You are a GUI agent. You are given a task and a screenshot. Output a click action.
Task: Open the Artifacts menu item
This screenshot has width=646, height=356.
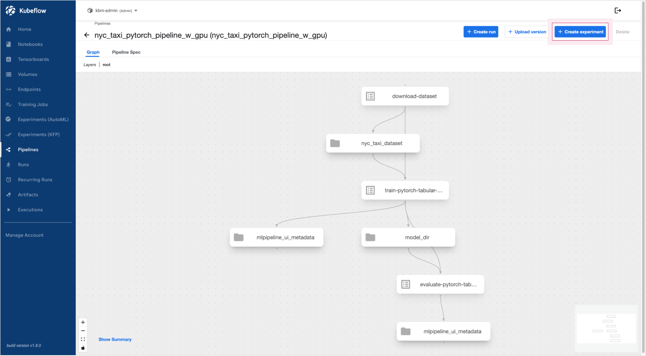tap(38, 195)
